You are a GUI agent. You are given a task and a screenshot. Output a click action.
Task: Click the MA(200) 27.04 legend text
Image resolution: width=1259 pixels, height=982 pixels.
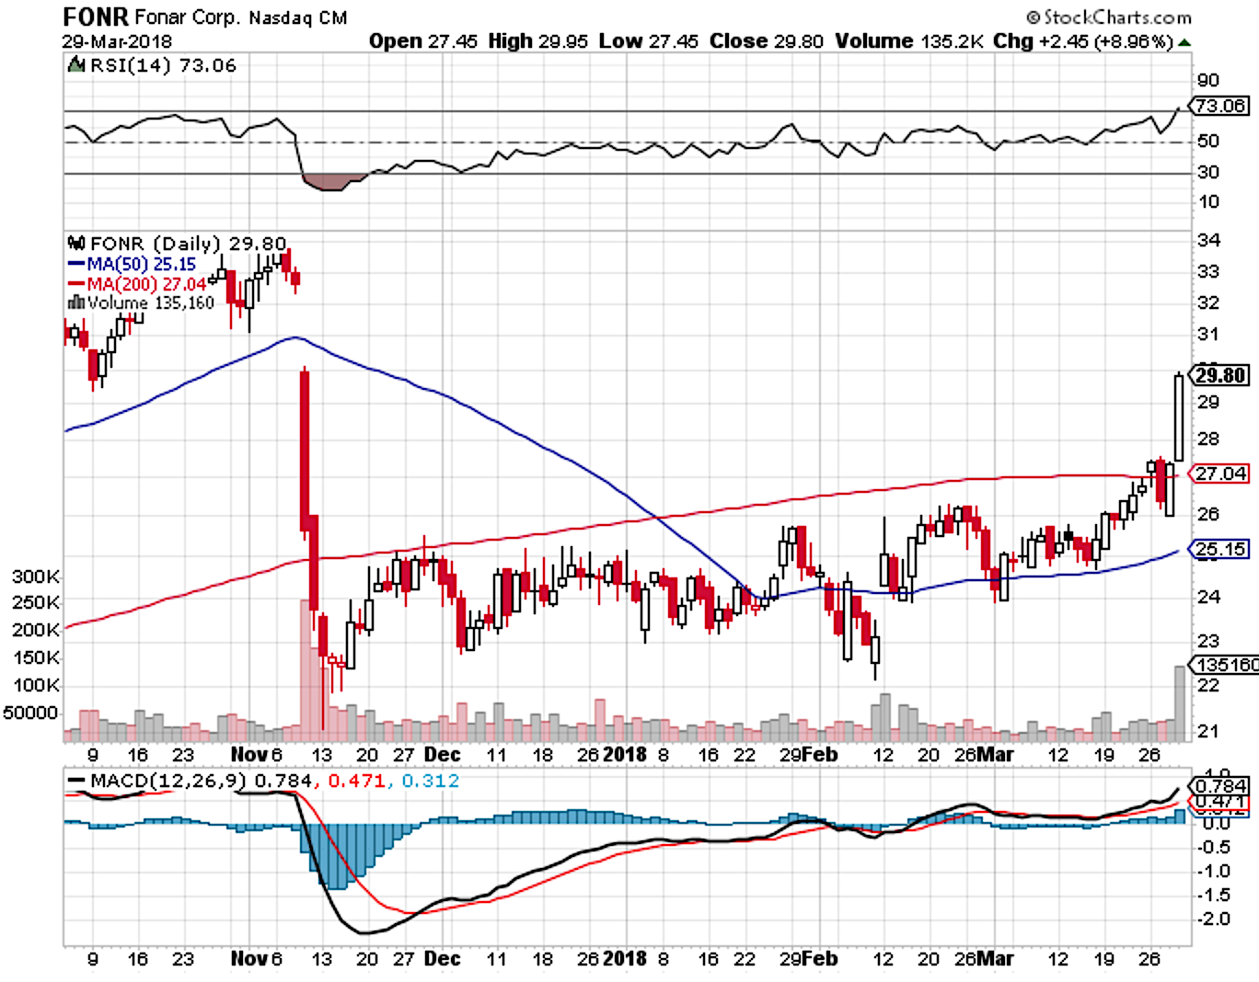click(146, 284)
